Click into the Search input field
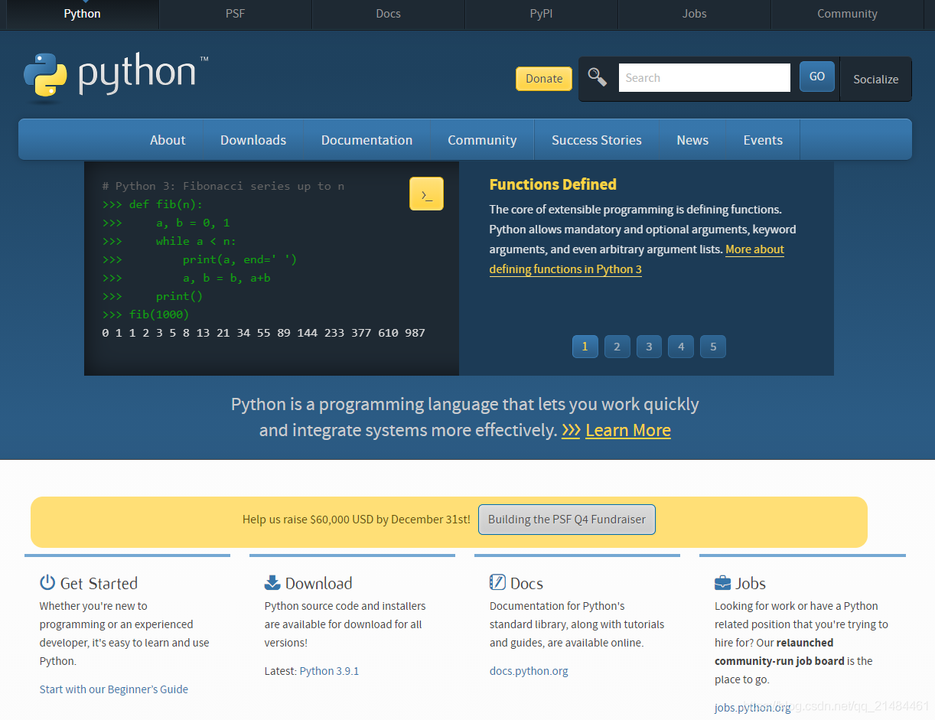This screenshot has width=935, height=720. coord(704,77)
